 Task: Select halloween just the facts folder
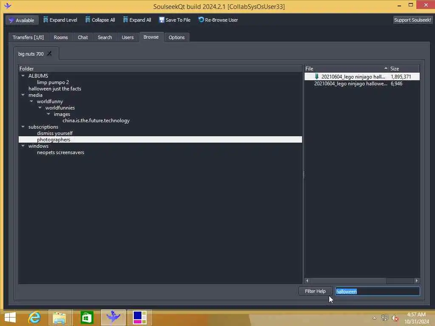(55, 88)
